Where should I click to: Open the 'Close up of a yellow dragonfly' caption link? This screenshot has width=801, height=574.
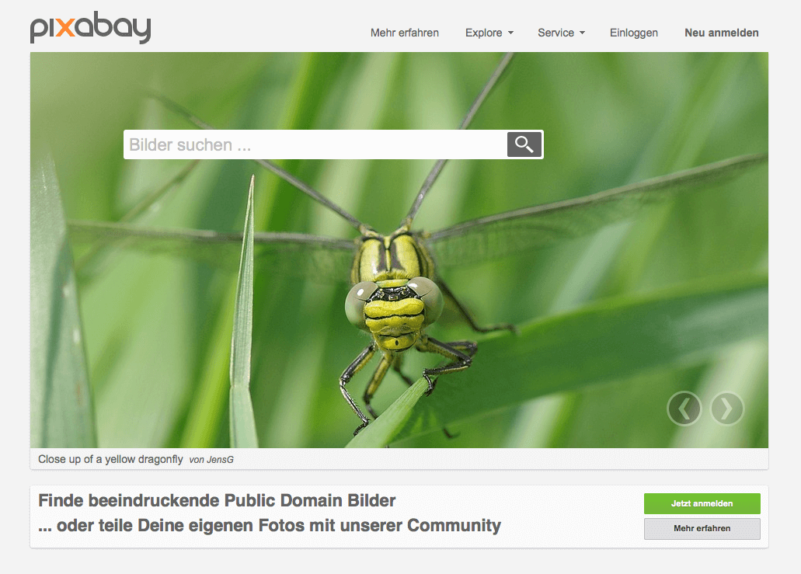click(x=110, y=459)
